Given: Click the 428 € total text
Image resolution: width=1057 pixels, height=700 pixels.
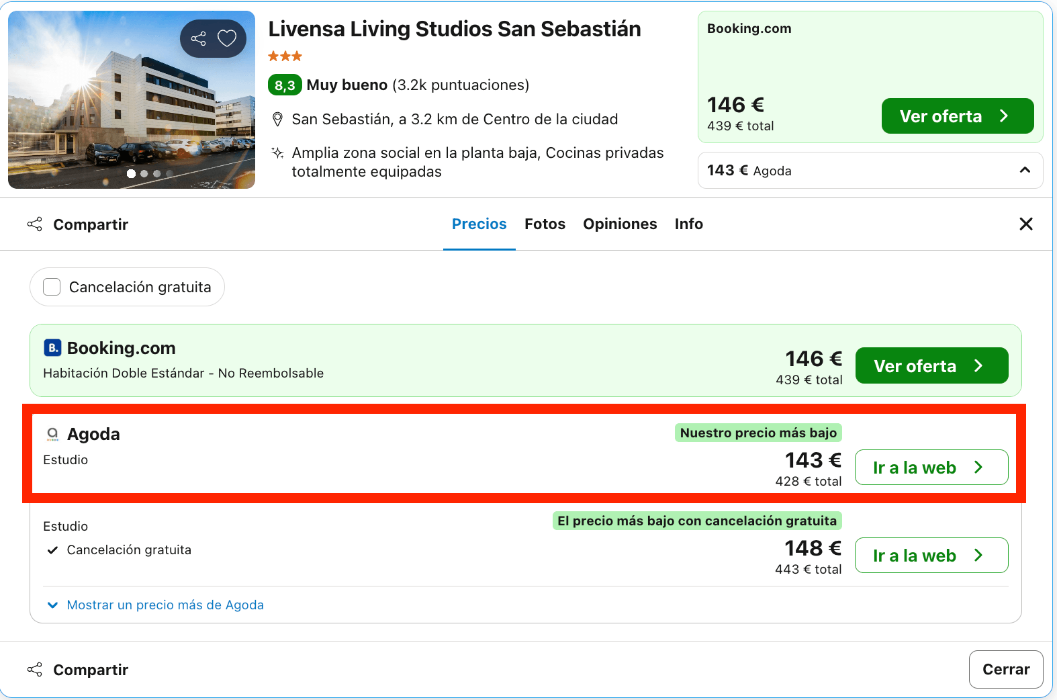Looking at the screenshot, I should 808,481.
